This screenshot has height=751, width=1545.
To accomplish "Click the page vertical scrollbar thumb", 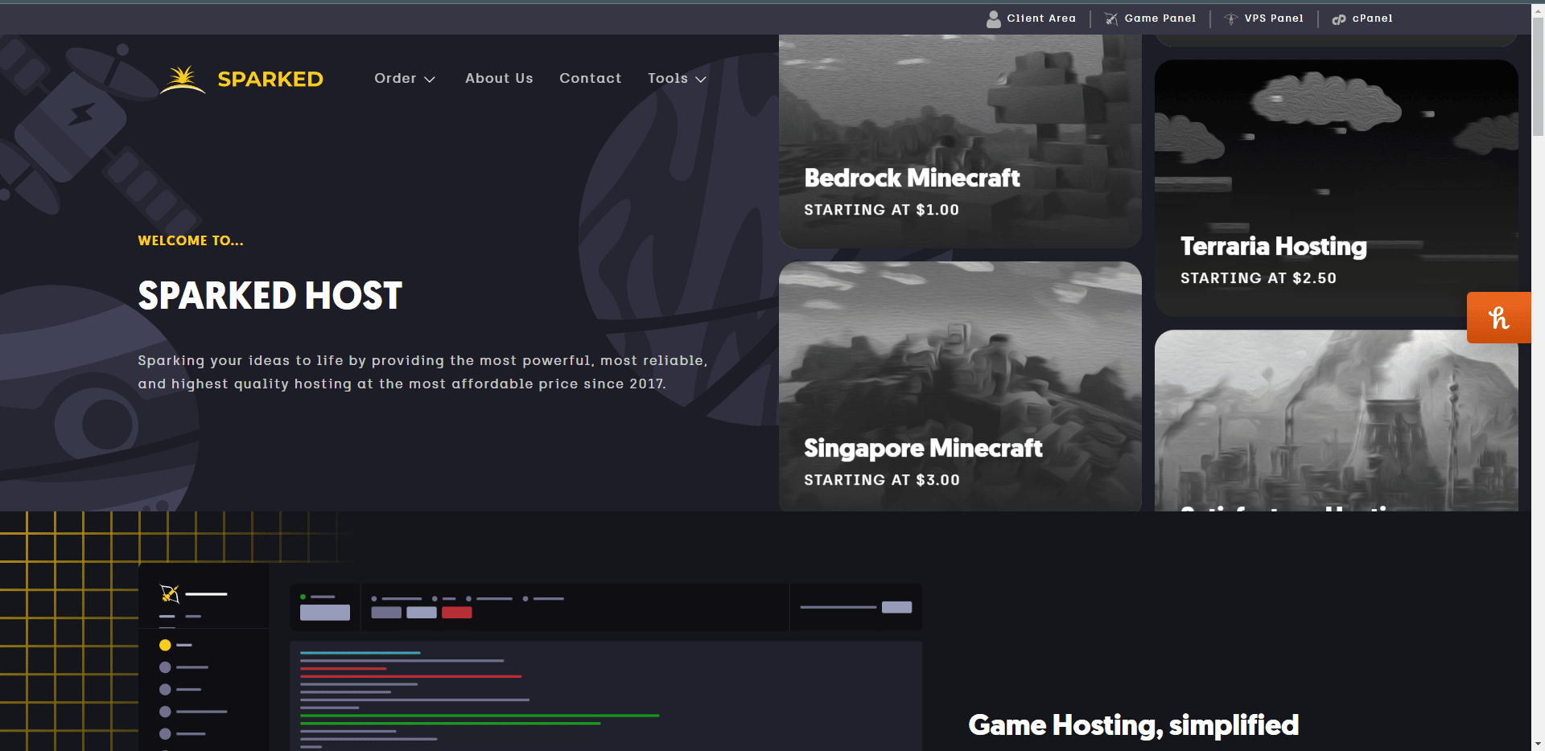I will click(1538, 76).
